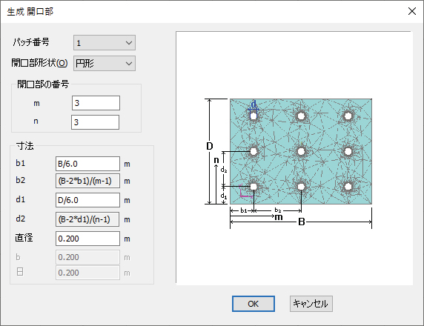Viewport: 424px width, 326px height.
Task: Click the disabled b value field
Action: pyautogui.click(x=87, y=257)
